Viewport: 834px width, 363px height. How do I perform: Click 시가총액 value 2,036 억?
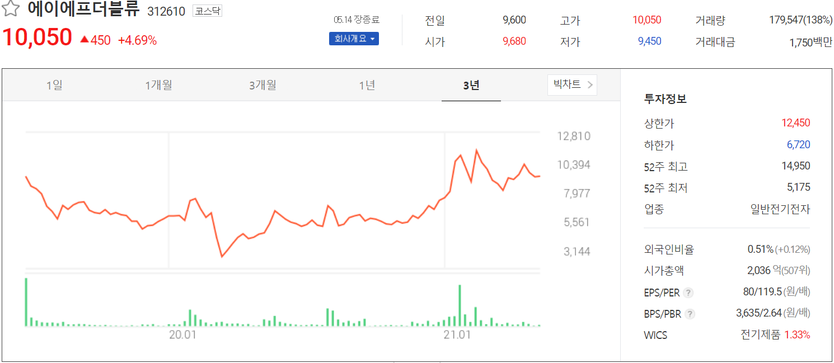click(764, 271)
